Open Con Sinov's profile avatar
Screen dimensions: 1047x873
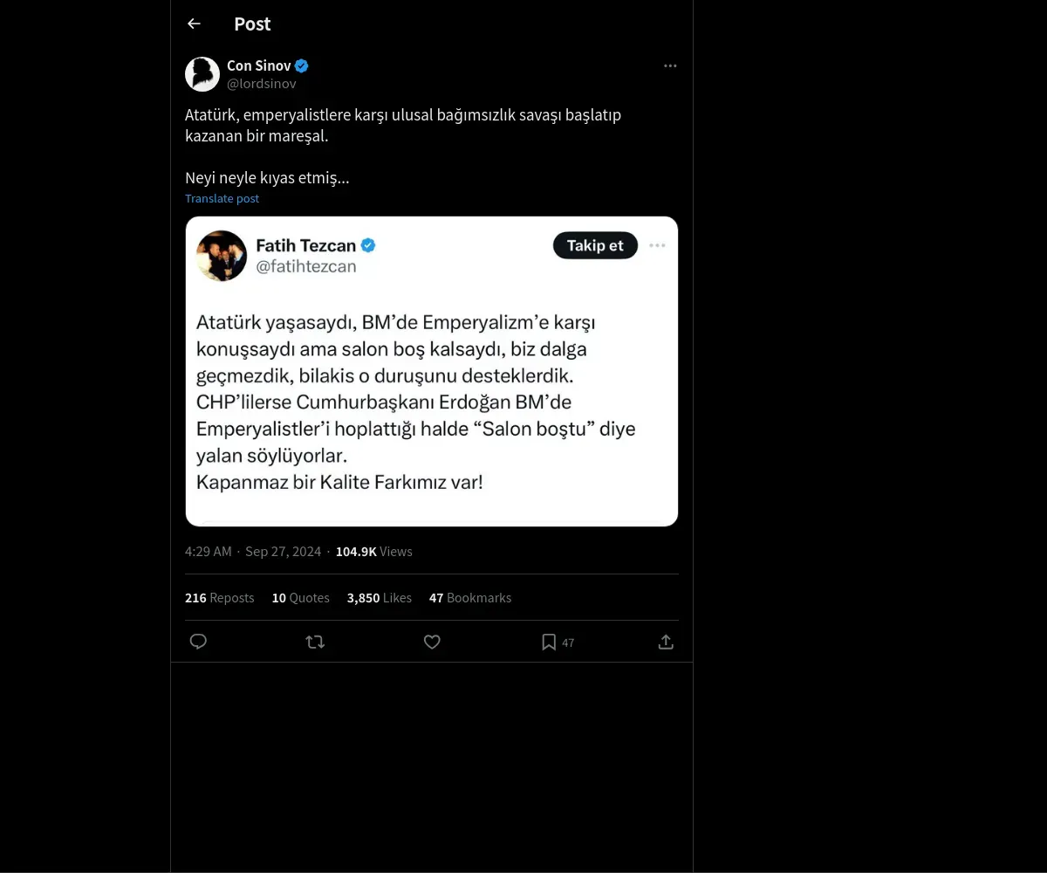point(202,74)
